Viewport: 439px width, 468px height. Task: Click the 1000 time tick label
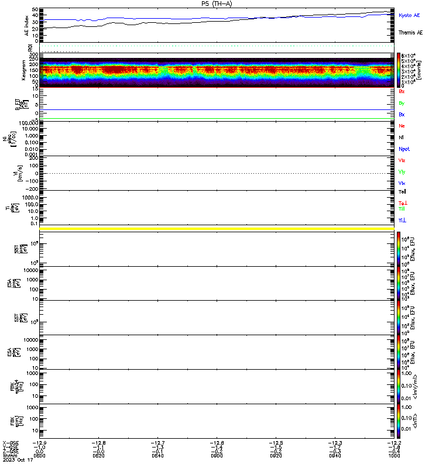pyautogui.click(x=394, y=456)
